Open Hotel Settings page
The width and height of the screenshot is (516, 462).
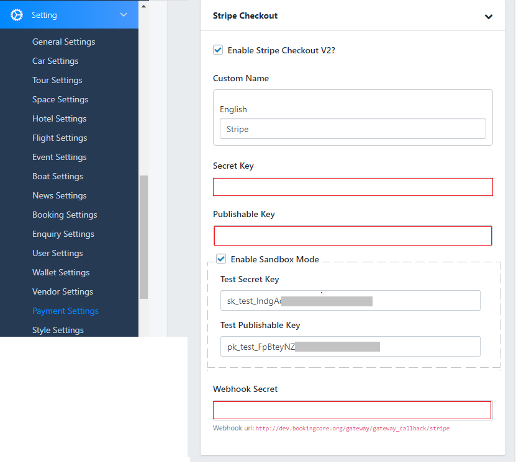tap(59, 119)
